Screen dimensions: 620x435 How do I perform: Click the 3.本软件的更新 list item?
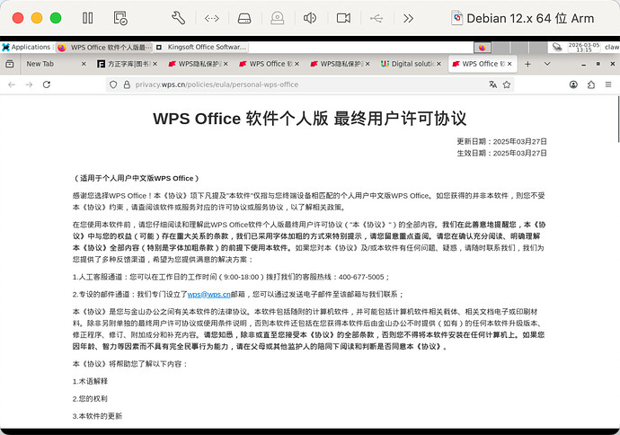97,416
